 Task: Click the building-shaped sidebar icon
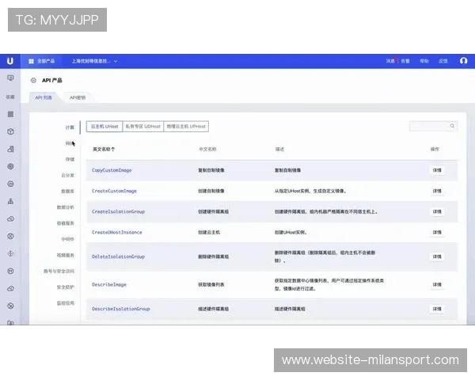[10, 149]
